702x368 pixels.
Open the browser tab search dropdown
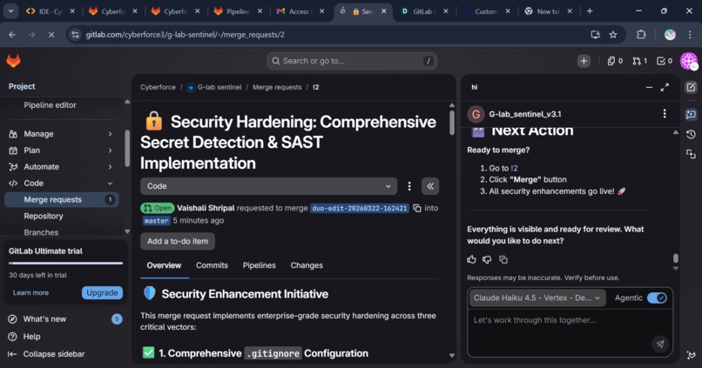pos(10,11)
